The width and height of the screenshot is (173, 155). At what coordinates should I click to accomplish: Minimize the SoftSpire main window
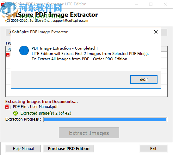pyautogui.click(x=137, y=4)
